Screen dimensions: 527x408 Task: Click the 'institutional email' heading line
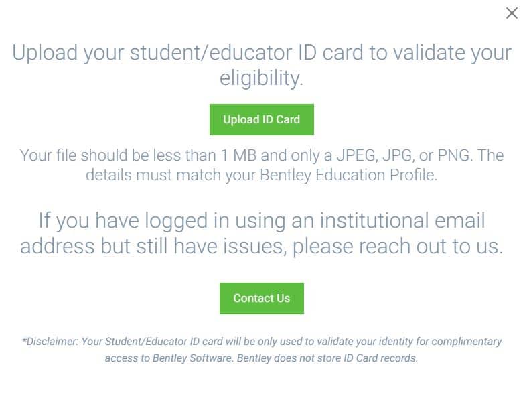coord(261,220)
